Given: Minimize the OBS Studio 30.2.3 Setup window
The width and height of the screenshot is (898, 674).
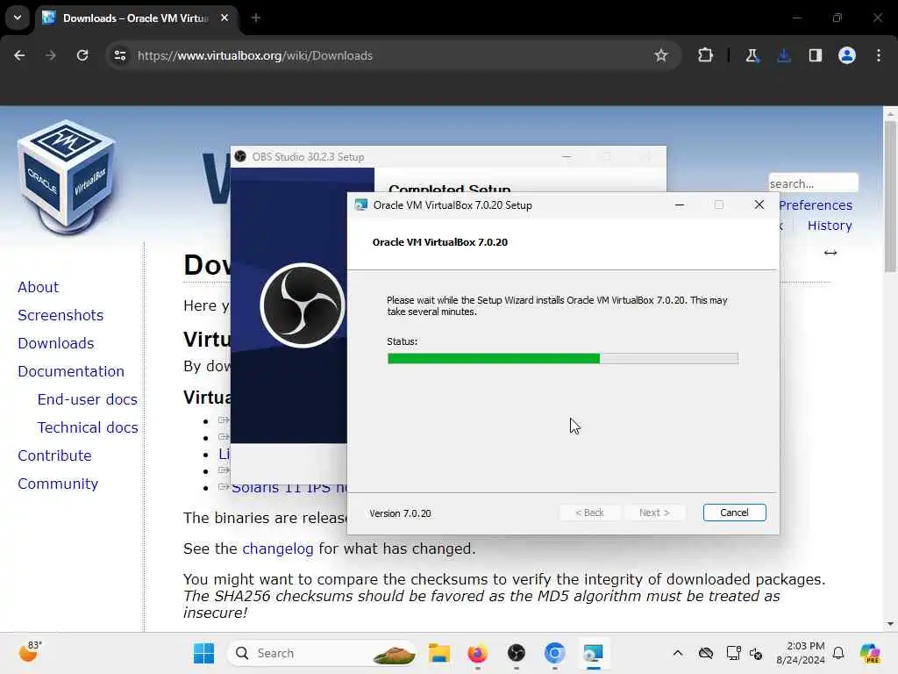Looking at the screenshot, I should click(567, 156).
